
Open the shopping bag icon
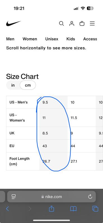click(82, 23)
